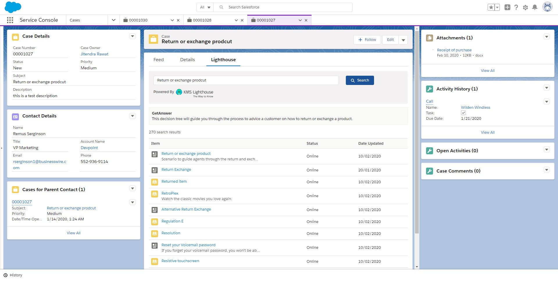Toggle the Task checkbox in Activity History
Viewport: 558px width, 281px height.
point(464,113)
